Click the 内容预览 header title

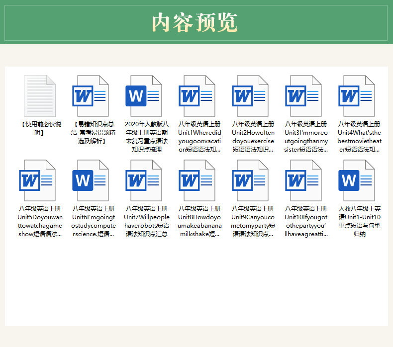195,22
